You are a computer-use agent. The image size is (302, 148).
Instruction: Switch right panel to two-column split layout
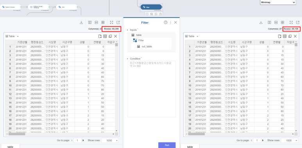tap(269, 23)
